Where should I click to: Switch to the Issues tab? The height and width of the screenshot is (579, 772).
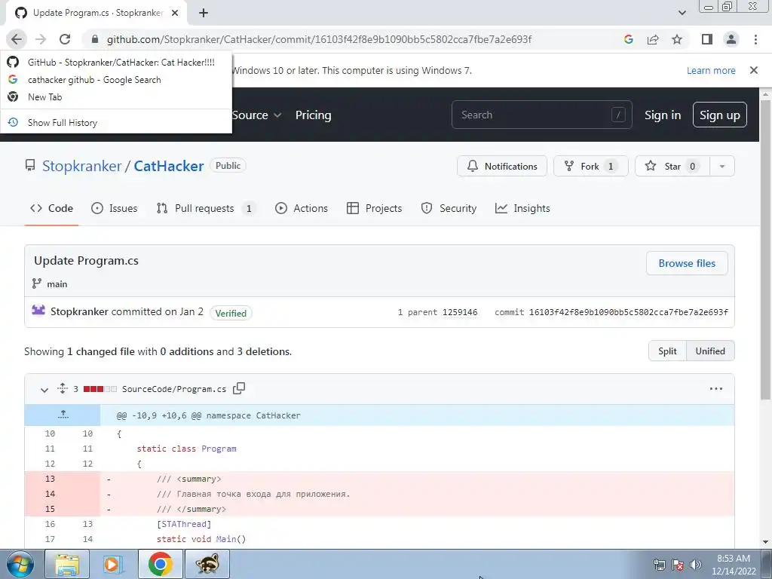click(x=115, y=208)
